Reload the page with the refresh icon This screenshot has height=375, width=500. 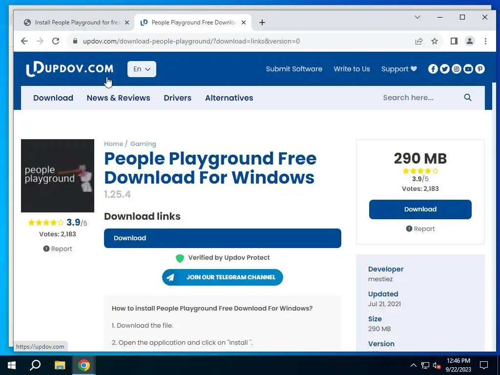(x=56, y=41)
